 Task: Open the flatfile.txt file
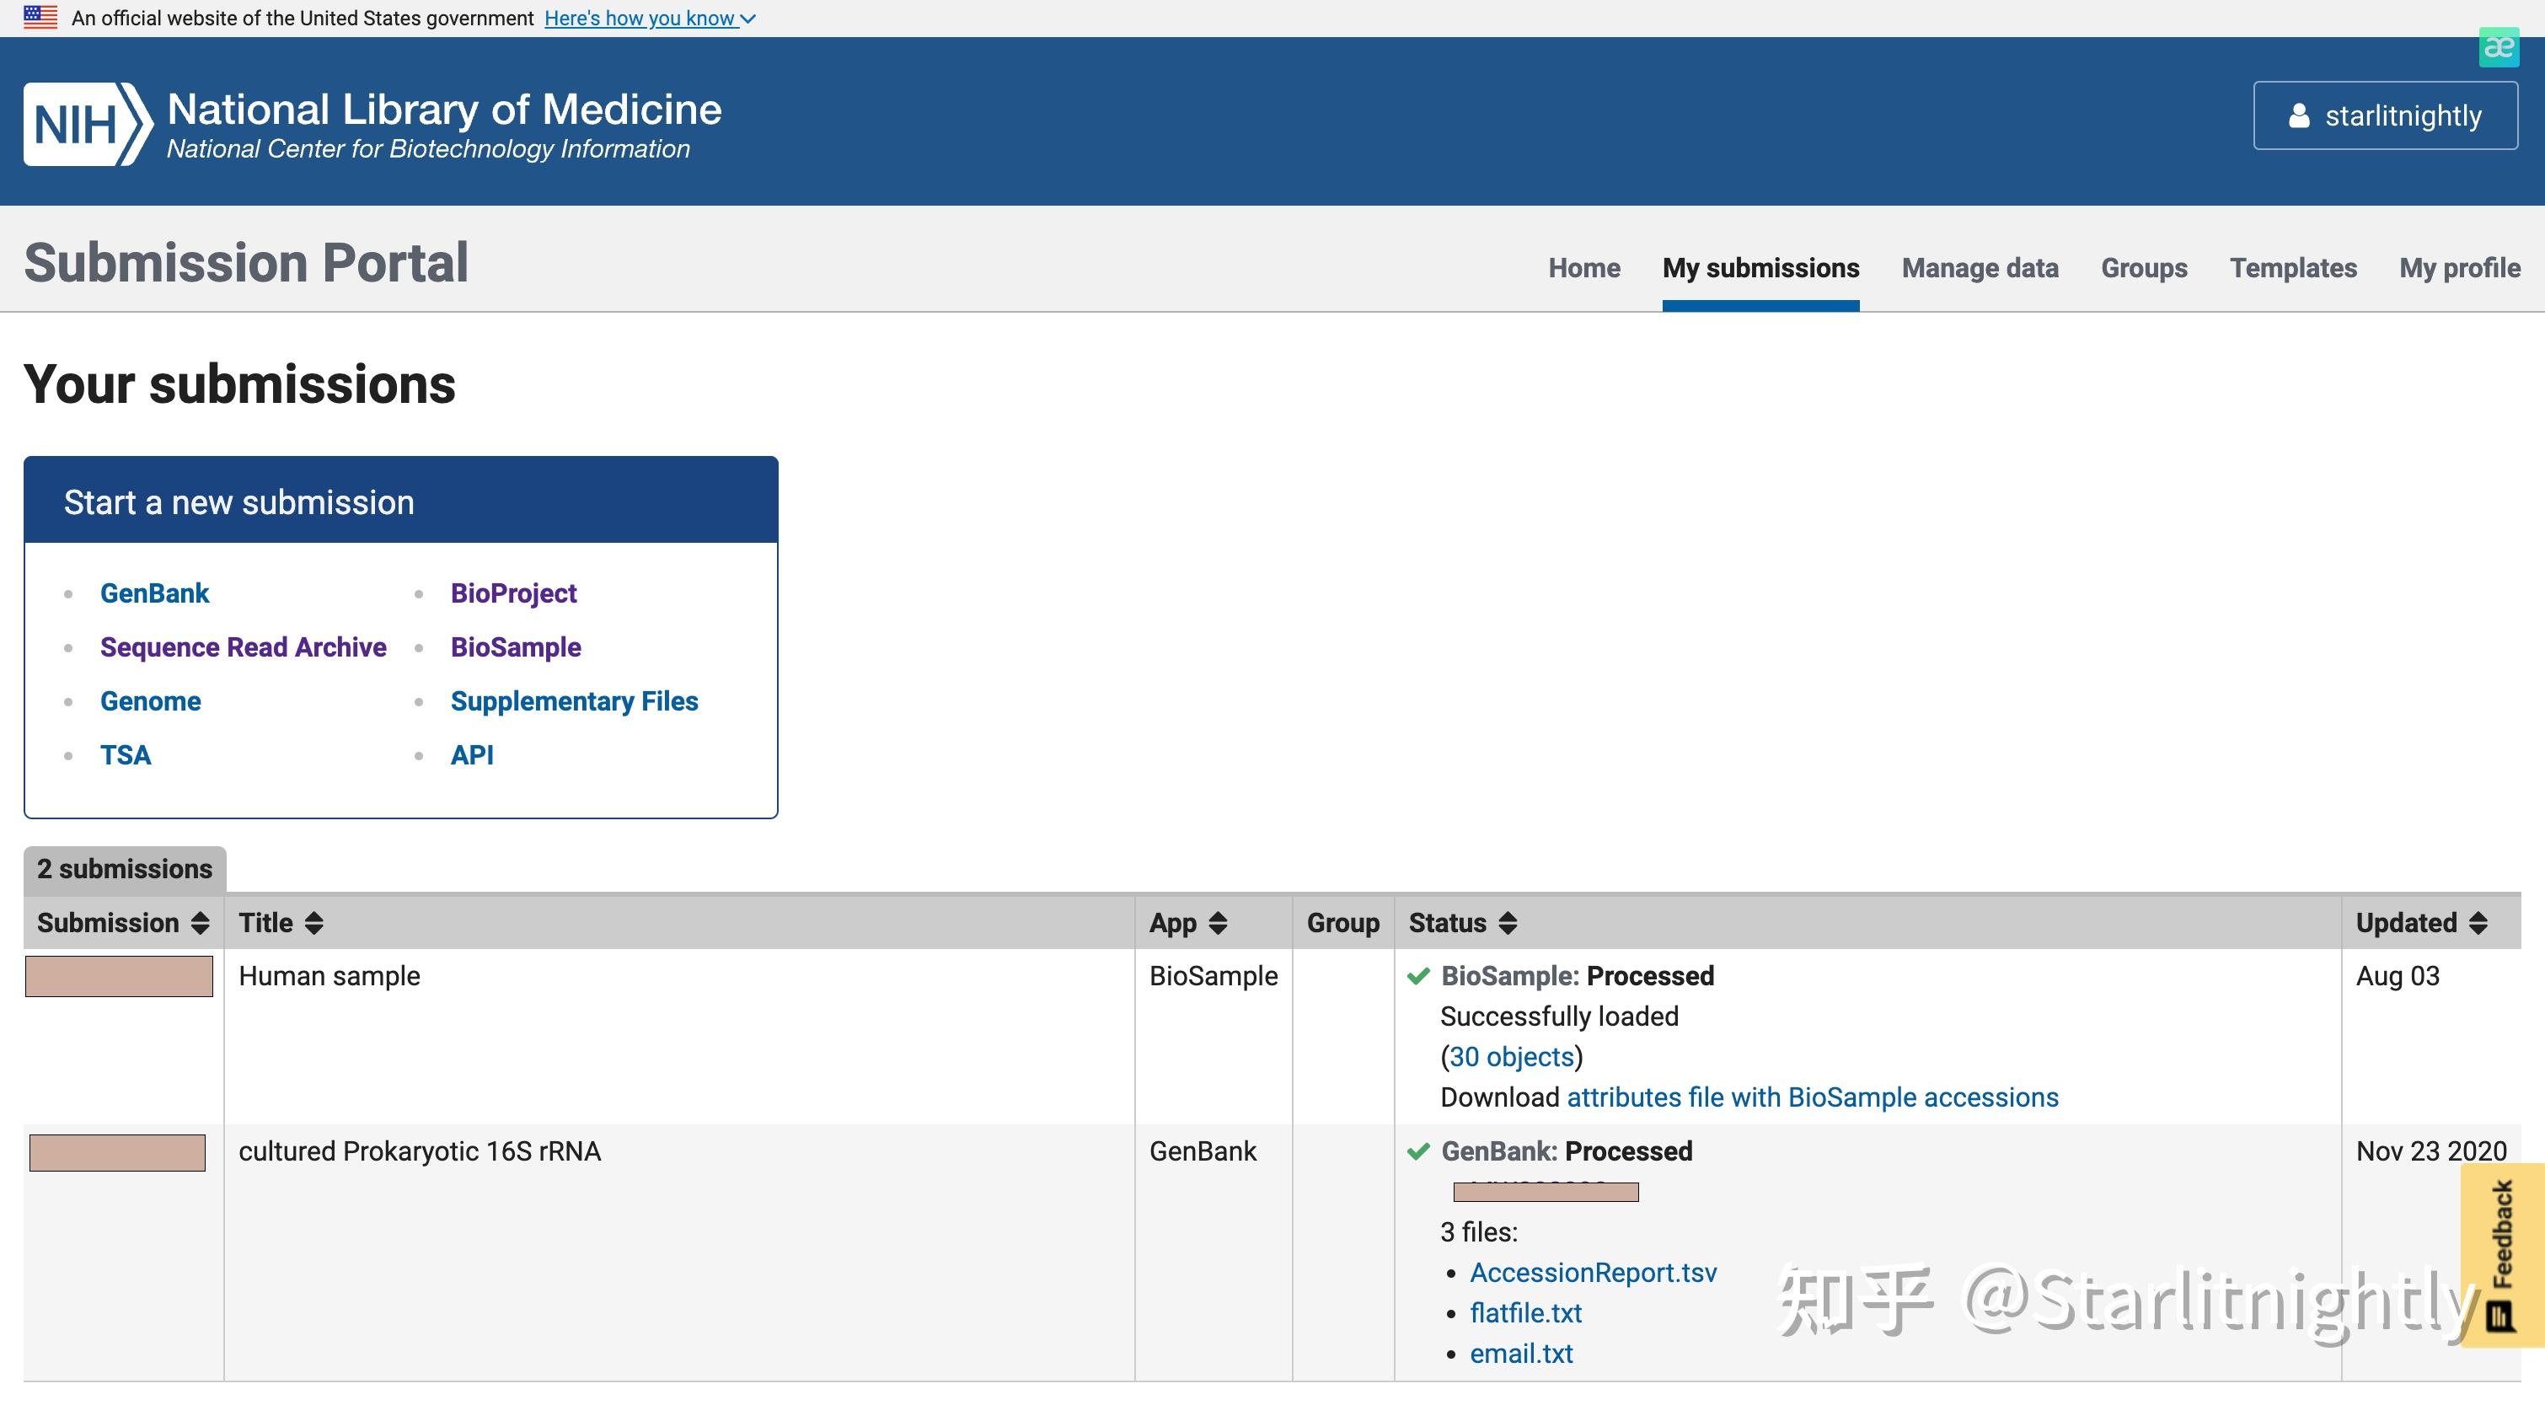1525,1312
